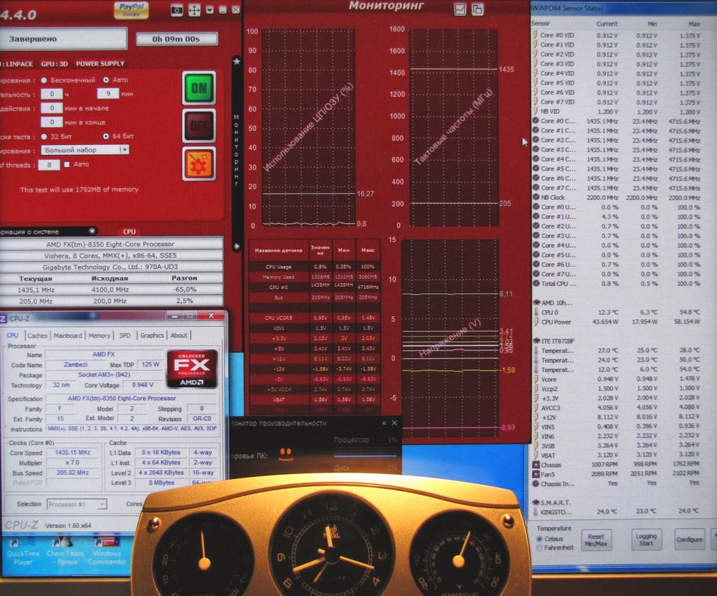Open OCCT settings via the orange gear icon

point(199,164)
